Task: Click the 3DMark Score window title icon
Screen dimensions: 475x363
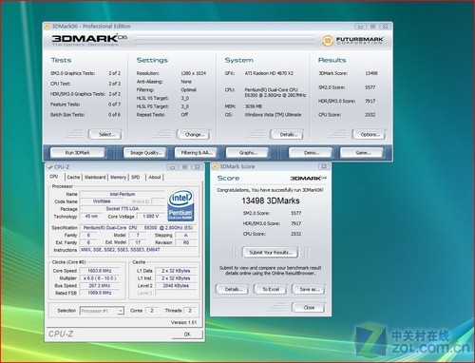Action: tap(215, 166)
